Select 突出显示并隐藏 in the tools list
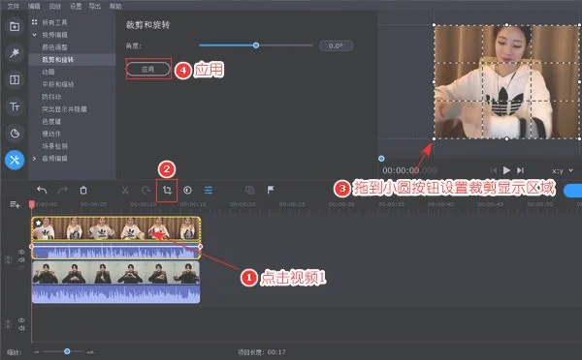 point(64,109)
